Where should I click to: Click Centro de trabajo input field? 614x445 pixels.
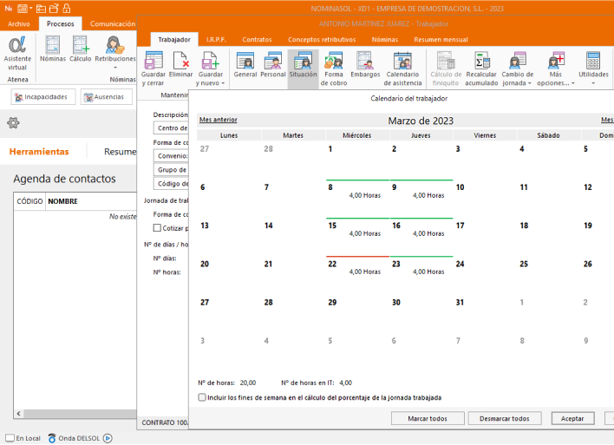[x=171, y=128]
